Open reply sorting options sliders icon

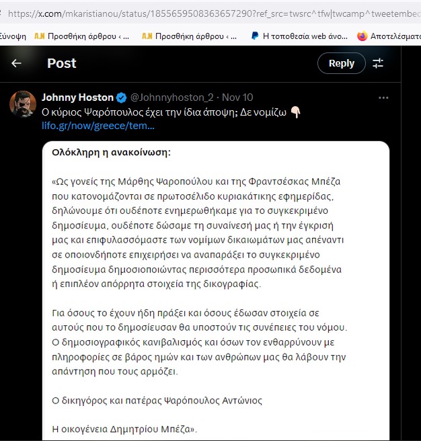coord(378,63)
